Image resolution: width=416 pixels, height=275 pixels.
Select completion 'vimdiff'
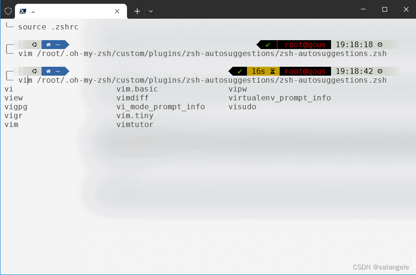133,98
